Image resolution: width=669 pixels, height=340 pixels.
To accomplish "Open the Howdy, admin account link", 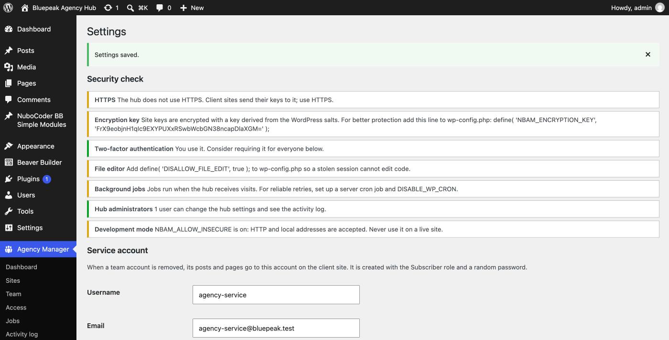I will point(637,8).
